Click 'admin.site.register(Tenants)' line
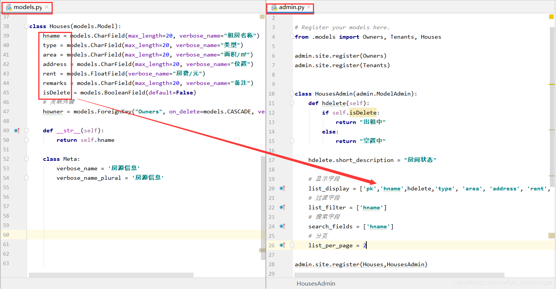 coord(342,65)
